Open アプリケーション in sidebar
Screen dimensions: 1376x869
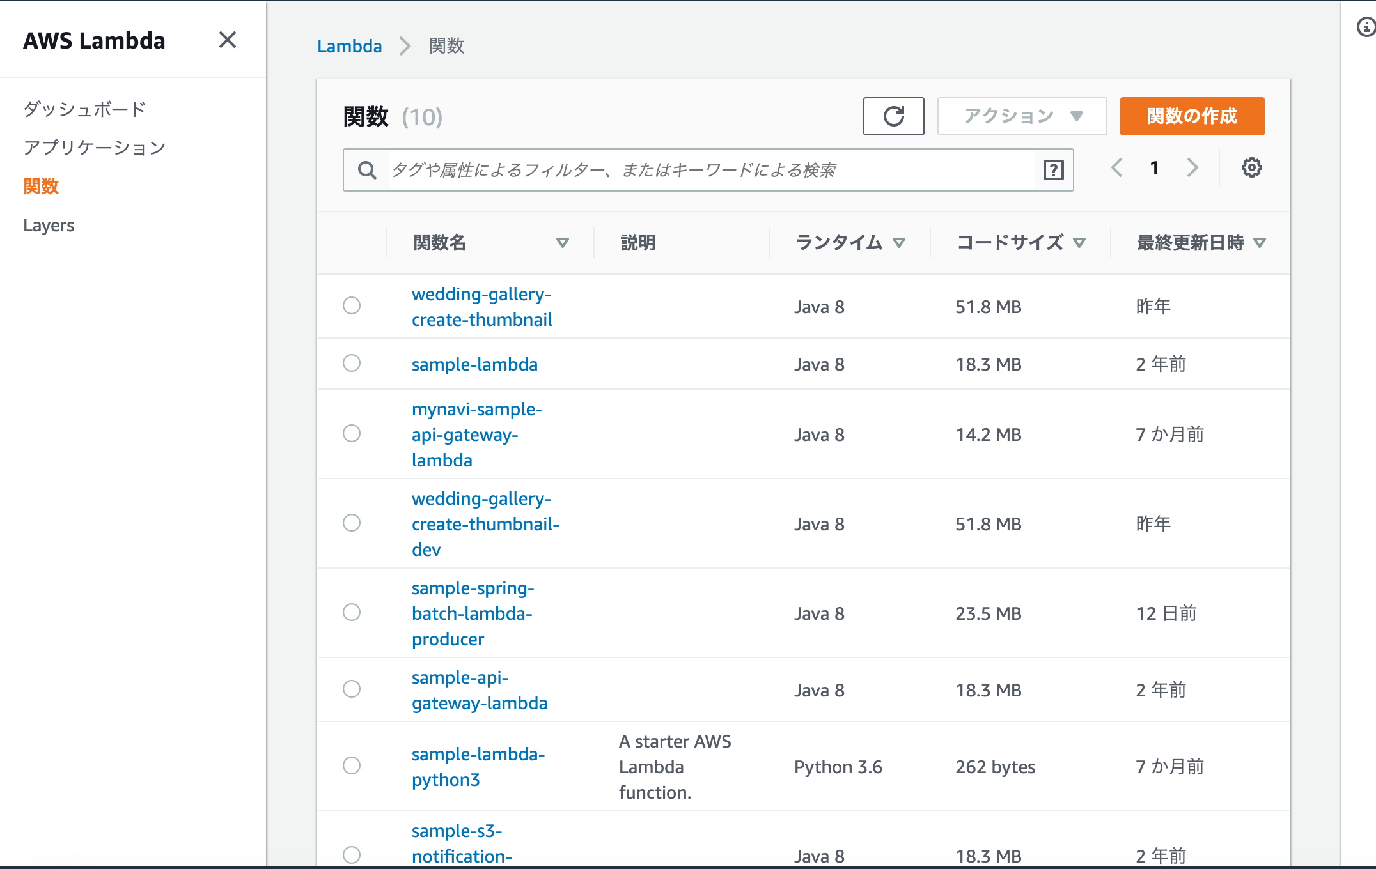pyautogui.click(x=95, y=148)
